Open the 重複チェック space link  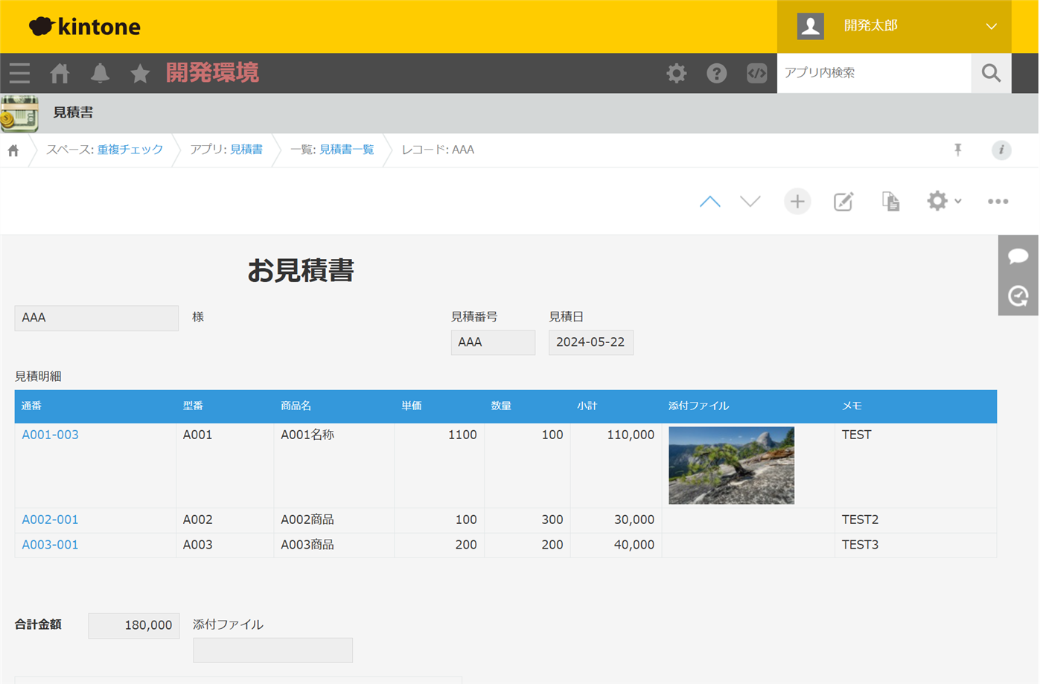[x=130, y=150]
